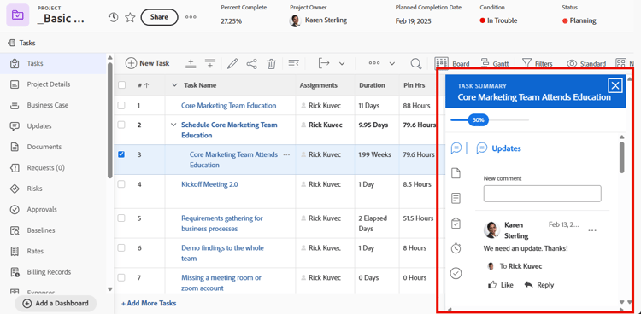Favorite the project with the star icon
The height and width of the screenshot is (314, 641).
(x=130, y=17)
